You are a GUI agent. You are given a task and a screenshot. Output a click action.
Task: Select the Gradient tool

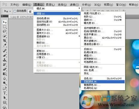click(x=4, y=74)
